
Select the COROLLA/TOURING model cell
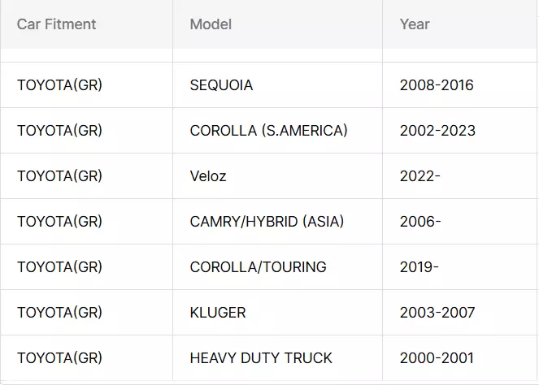pos(277,267)
